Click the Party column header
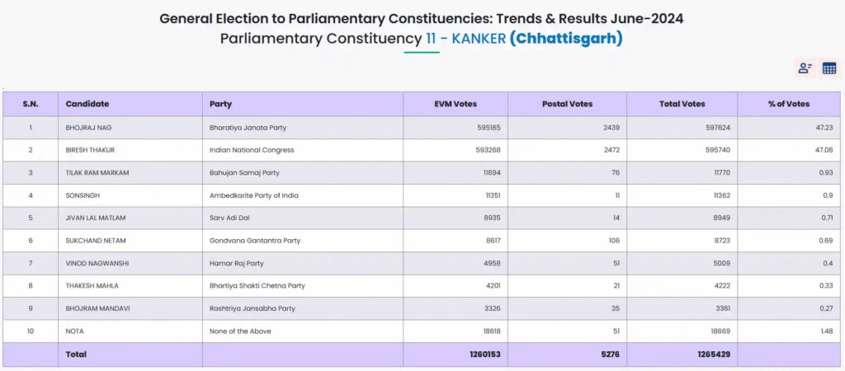 click(221, 104)
